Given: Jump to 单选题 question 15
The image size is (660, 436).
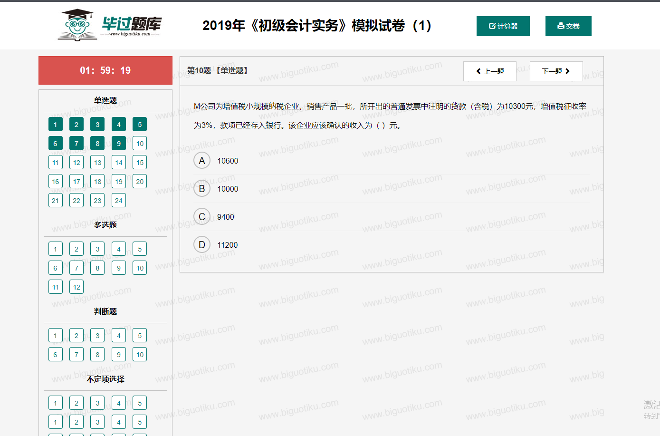Looking at the screenshot, I should (140, 163).
